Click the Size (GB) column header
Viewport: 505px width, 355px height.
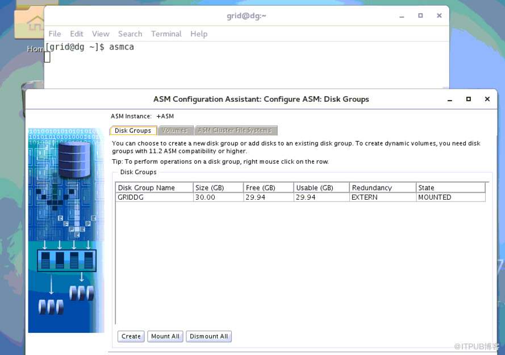[218, 188]
